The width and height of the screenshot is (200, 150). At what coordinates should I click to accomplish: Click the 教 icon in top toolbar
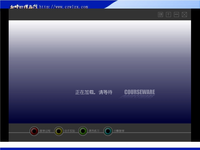tap(160, 15)
